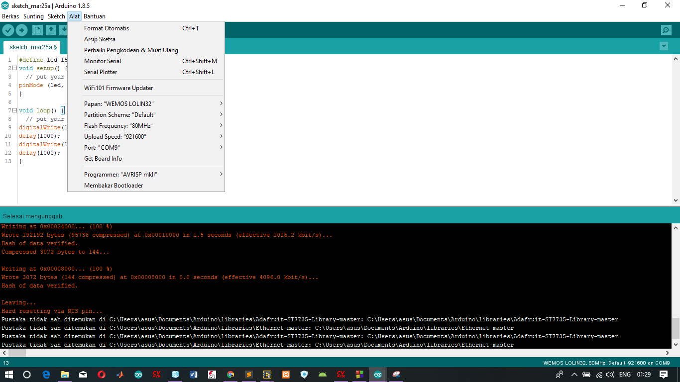Viewport: 680px width, 382px height.
Task: Open the Berkas menu
Action: coord(10,16)
